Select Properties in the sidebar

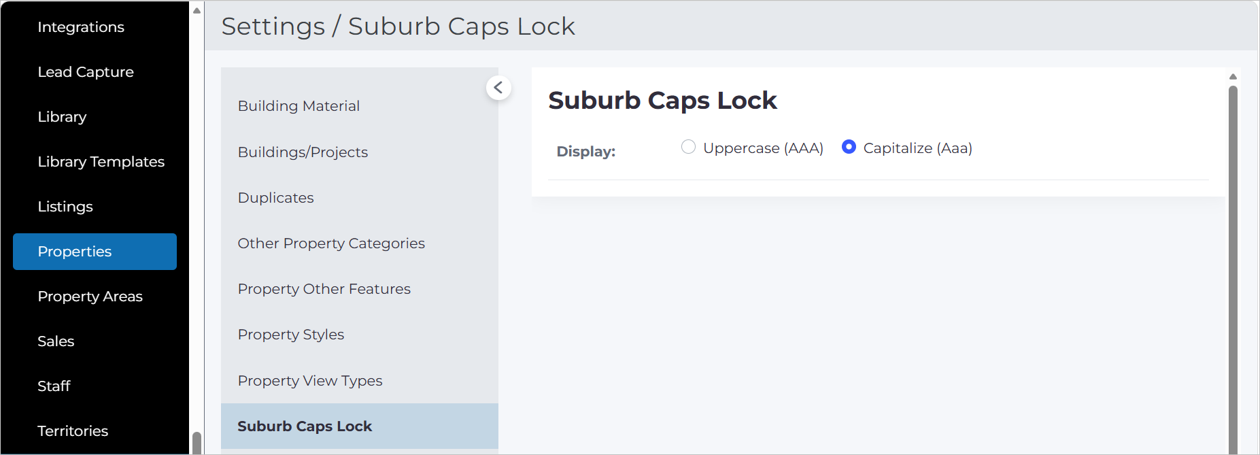95,252
